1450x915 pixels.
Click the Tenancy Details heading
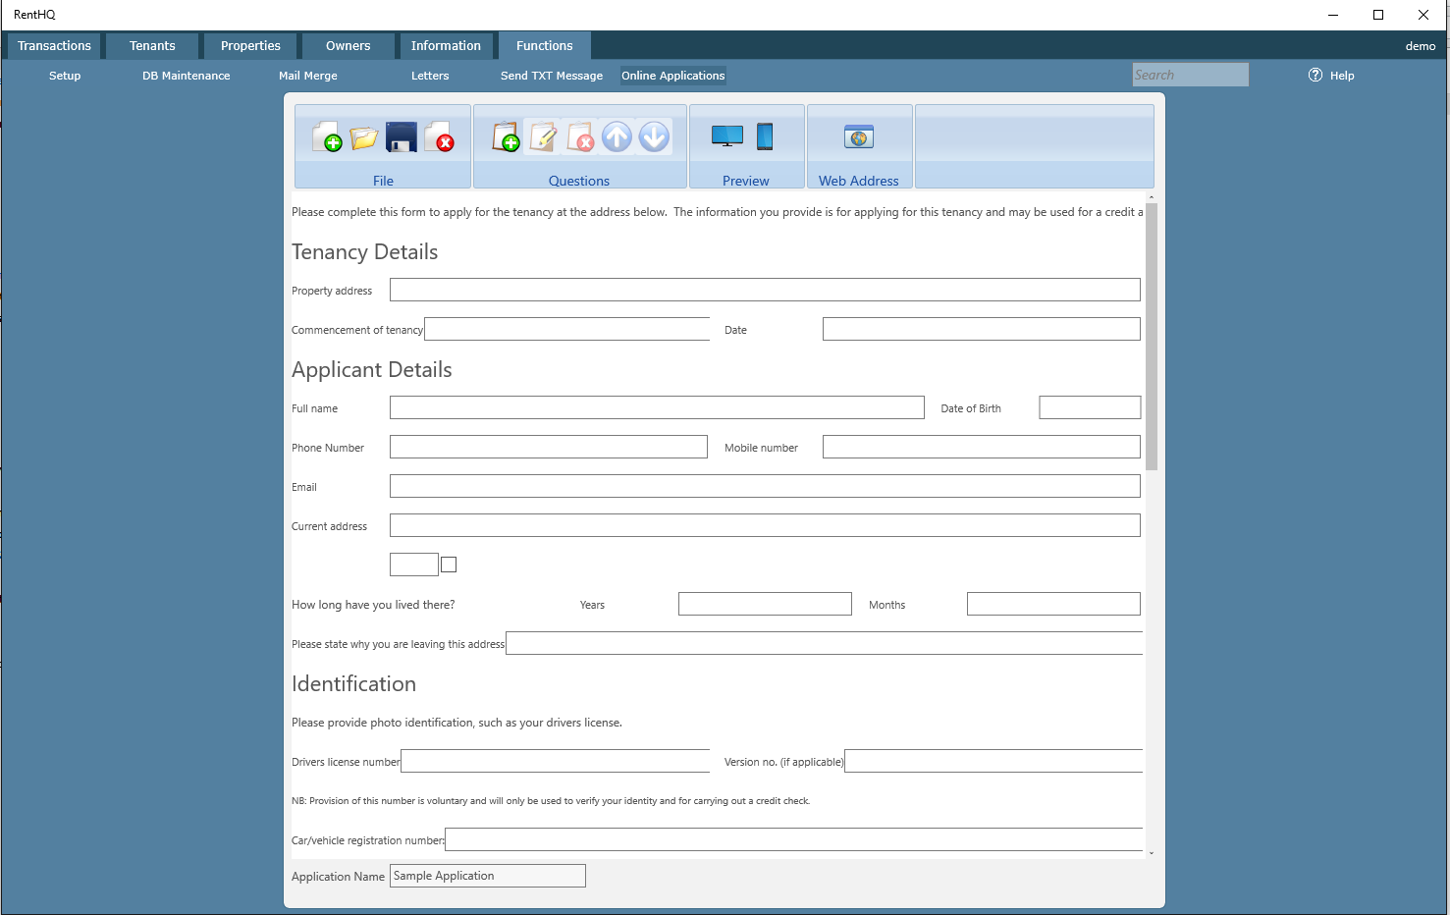[364, 251]
